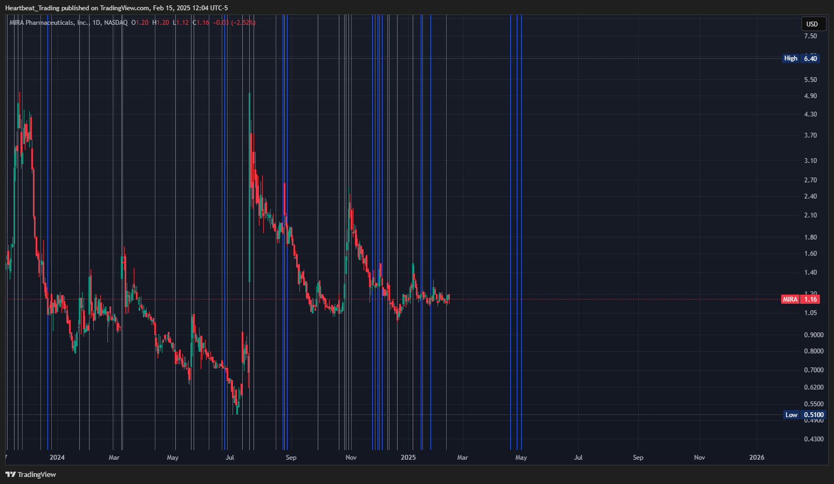Click the 1.80 price axis label
834x484 pixels.
click(810, 237)
